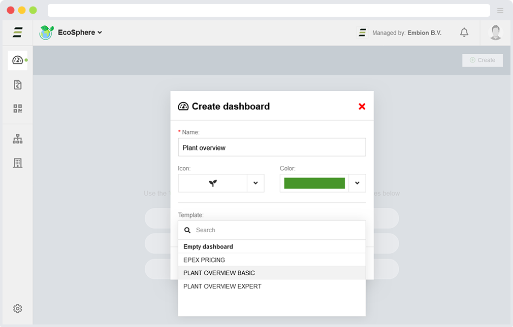Open the dashboards icon in sidebar
The width and height of the screenshot is (513, 327).
click(x=18, y=60)
